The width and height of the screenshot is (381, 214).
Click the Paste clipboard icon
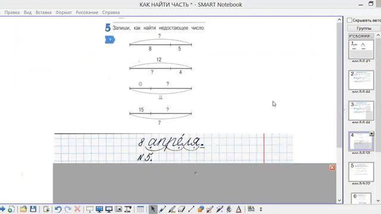[46, 209]
